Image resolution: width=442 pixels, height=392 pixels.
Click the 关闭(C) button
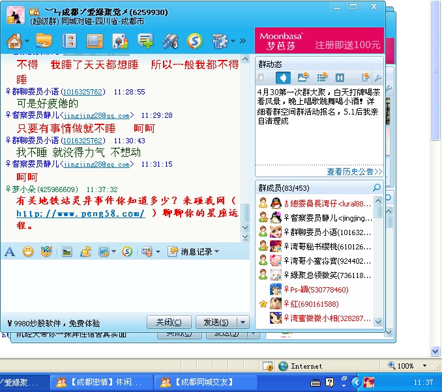tap(169, 322)
